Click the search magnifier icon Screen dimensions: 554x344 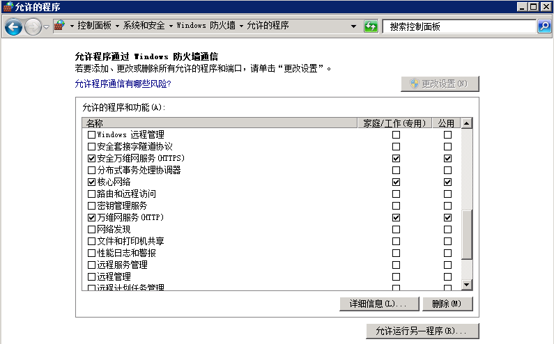click(544, 26)
